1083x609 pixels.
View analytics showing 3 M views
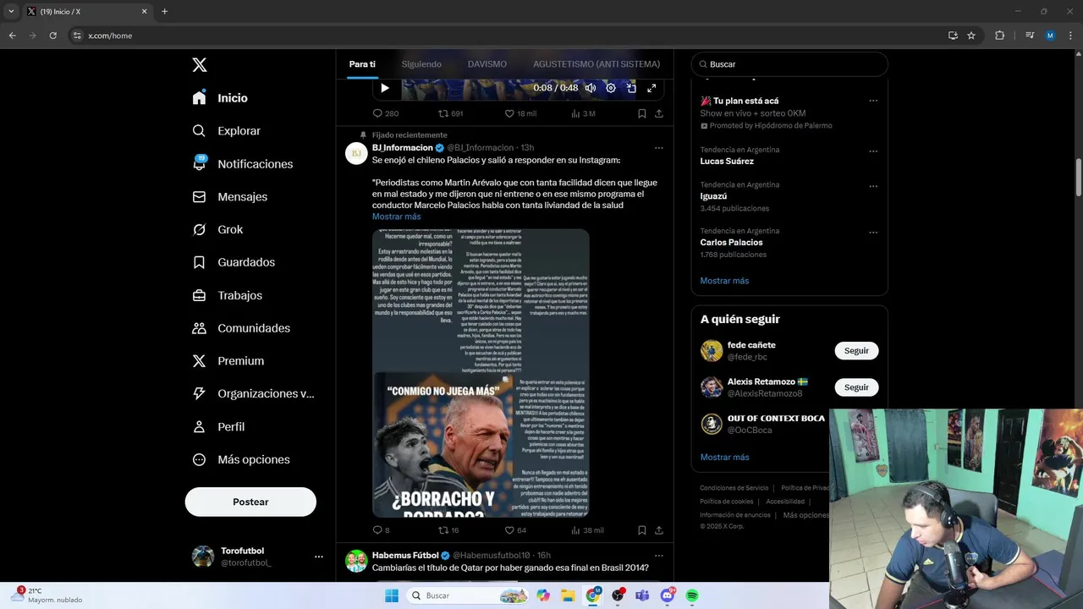(584, 113)
